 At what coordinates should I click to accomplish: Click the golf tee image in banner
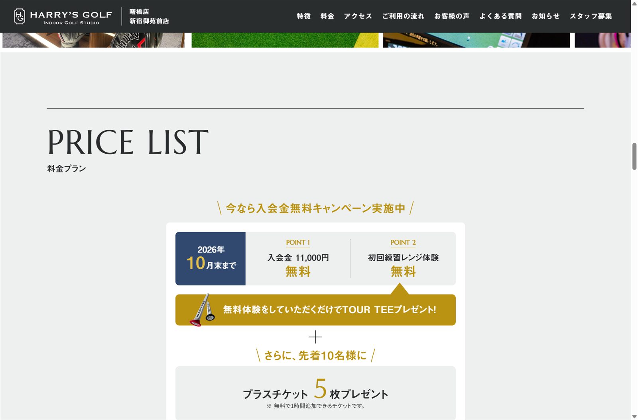(x=202, y=310)
